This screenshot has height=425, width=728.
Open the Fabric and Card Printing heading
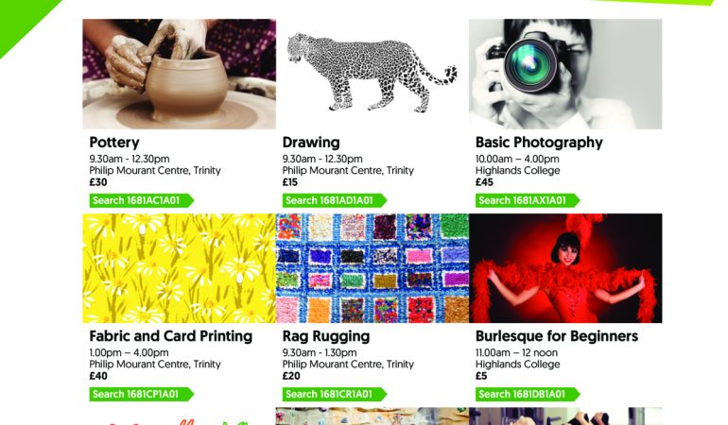(x=171, y=336)
